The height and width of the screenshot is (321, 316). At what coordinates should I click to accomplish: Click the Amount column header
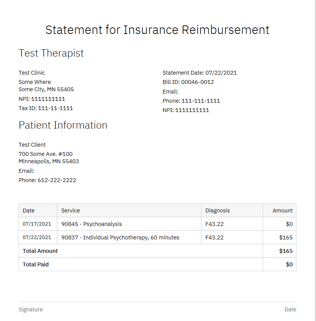(282, 211)
